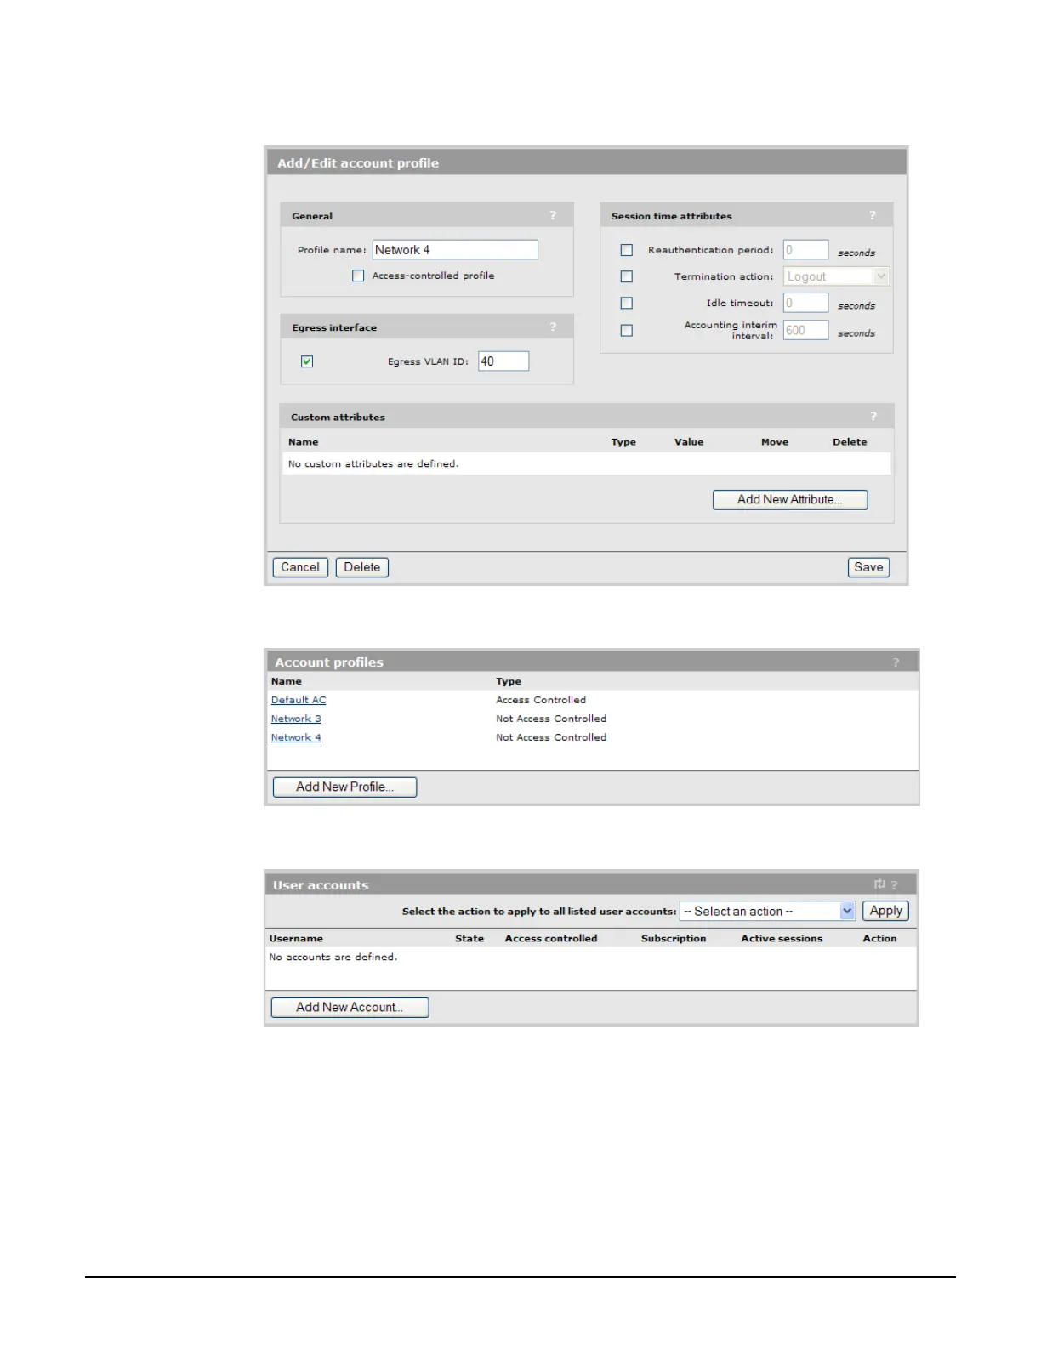Image resolution: width=1041 pixels, height=1347 pixels.
Task: Open help icon for Custom attributes section
Action: coord(873,416)
